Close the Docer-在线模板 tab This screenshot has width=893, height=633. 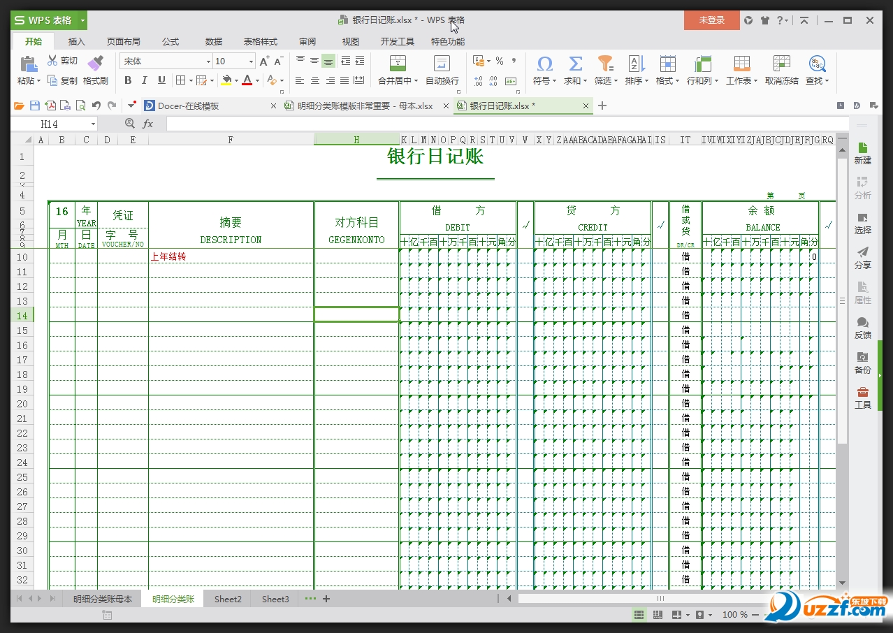point(273,106)
